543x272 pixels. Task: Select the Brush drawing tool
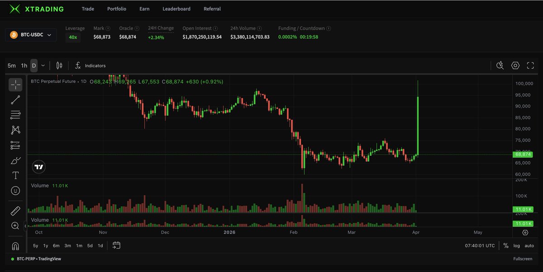[15, 160]
